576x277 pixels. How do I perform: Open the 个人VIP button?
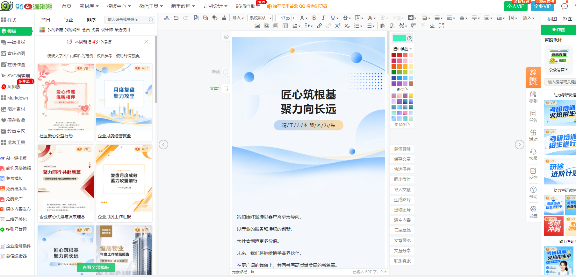(x=515, y=6)
